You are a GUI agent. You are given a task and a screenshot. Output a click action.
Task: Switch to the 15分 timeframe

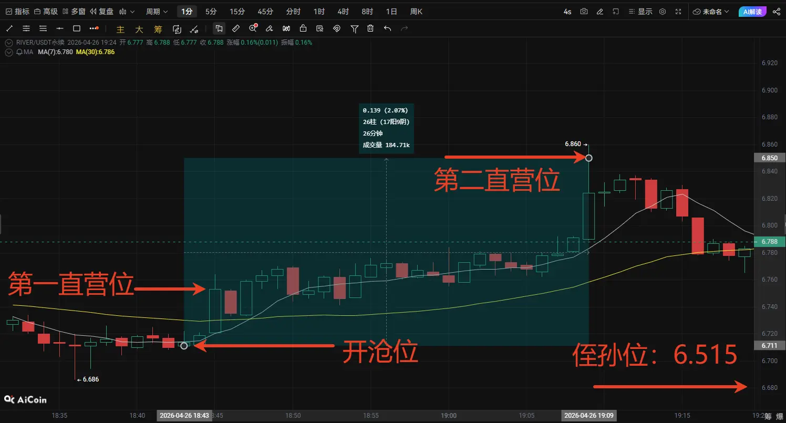pyautogui.click(x=237, y=12)
